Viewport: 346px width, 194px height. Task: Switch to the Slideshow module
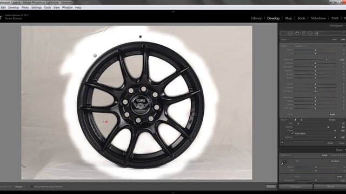[318, 18]
